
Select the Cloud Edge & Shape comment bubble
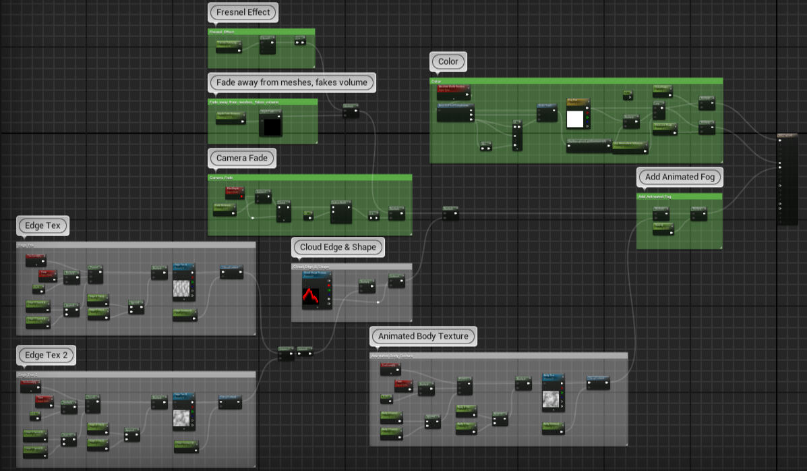pos(338,247)
